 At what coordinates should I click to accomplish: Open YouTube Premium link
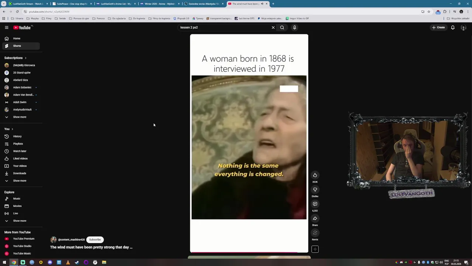click(20, 239)
